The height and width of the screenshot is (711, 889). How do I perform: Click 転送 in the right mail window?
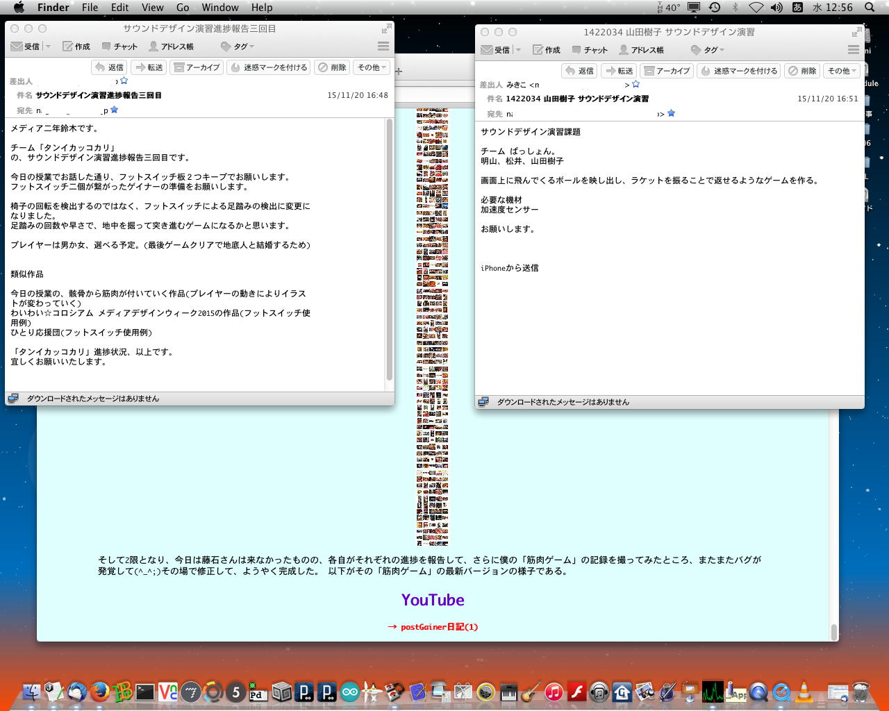619,71
